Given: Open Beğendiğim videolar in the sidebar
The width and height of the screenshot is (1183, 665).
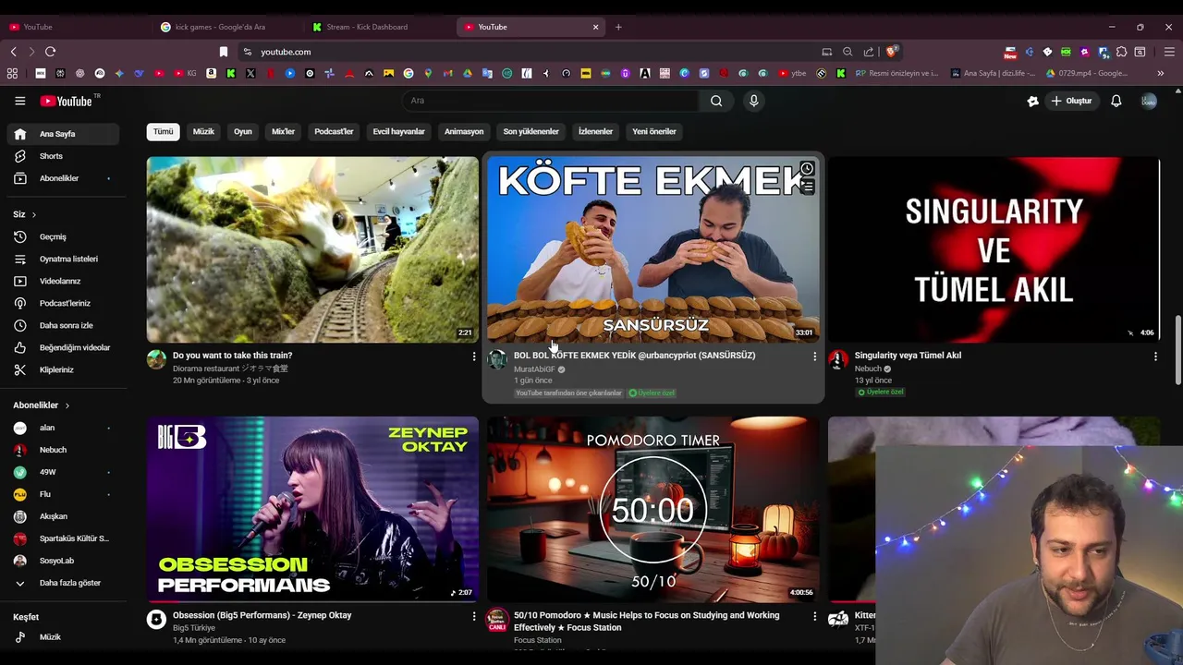Looking at the screenshot, I should point(63,347).
